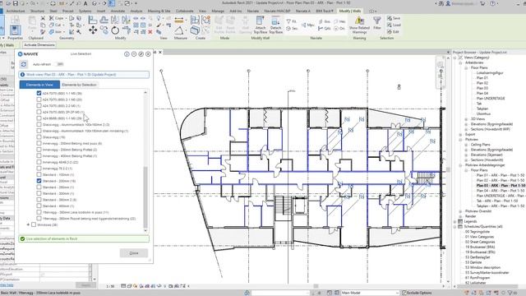Open the Architecture ribbon tab
526x296 pixels.
[x=16, y=11]
